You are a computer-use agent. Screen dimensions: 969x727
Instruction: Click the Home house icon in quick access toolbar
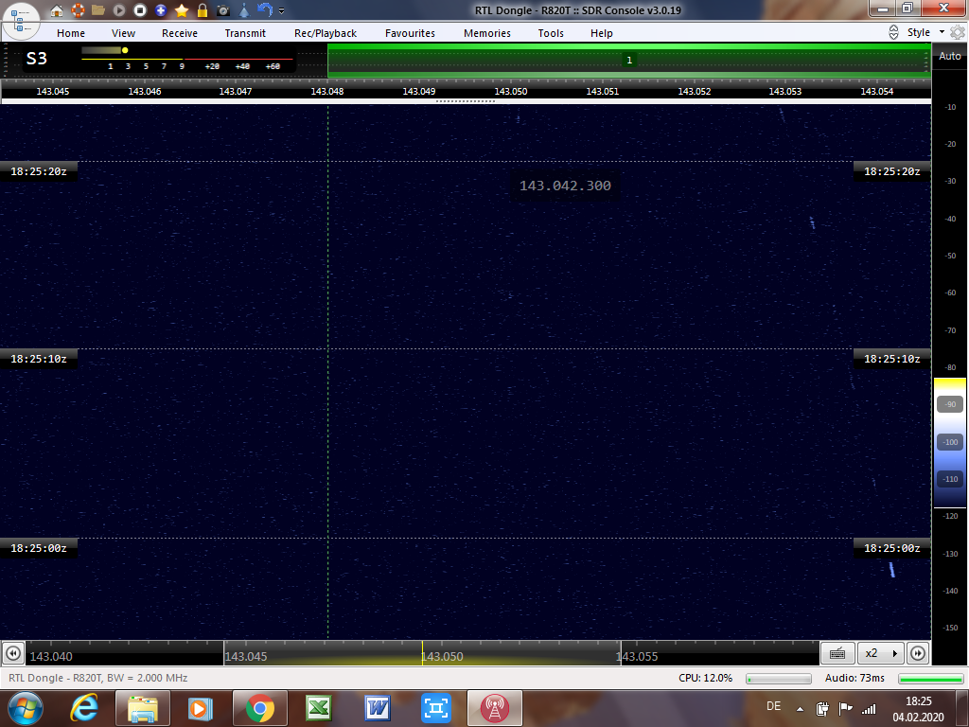[56, 10]
